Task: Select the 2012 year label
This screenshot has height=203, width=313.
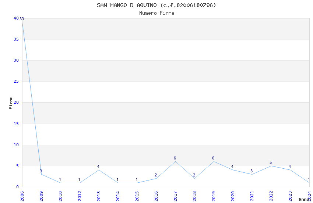Action: [x=80, y=196]
